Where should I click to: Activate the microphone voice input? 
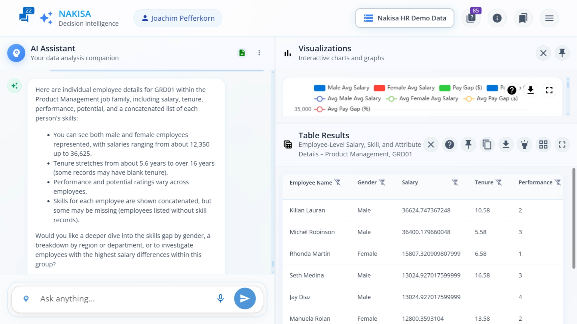[221, 298]
